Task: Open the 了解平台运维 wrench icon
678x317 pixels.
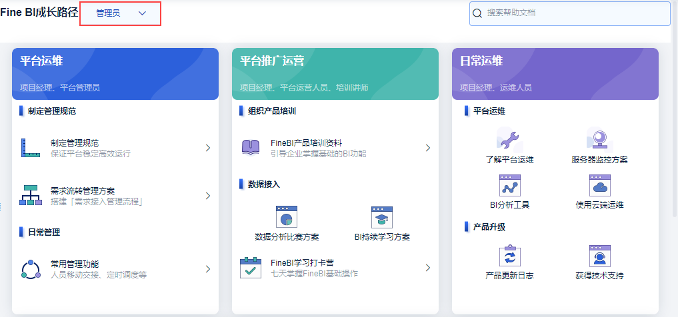Action: 509,139
